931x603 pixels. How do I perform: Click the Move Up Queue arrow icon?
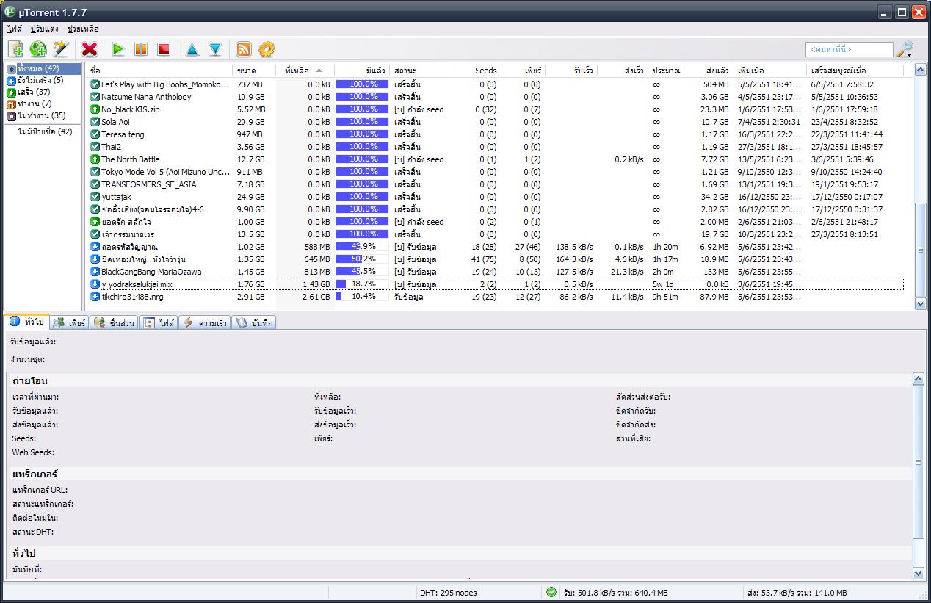pos(192,49)
